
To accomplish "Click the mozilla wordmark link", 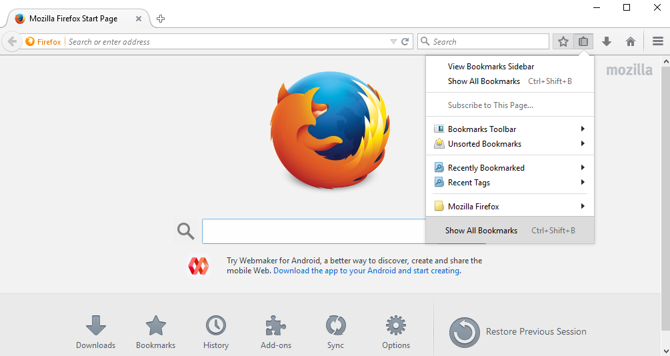I will (629, 70).
